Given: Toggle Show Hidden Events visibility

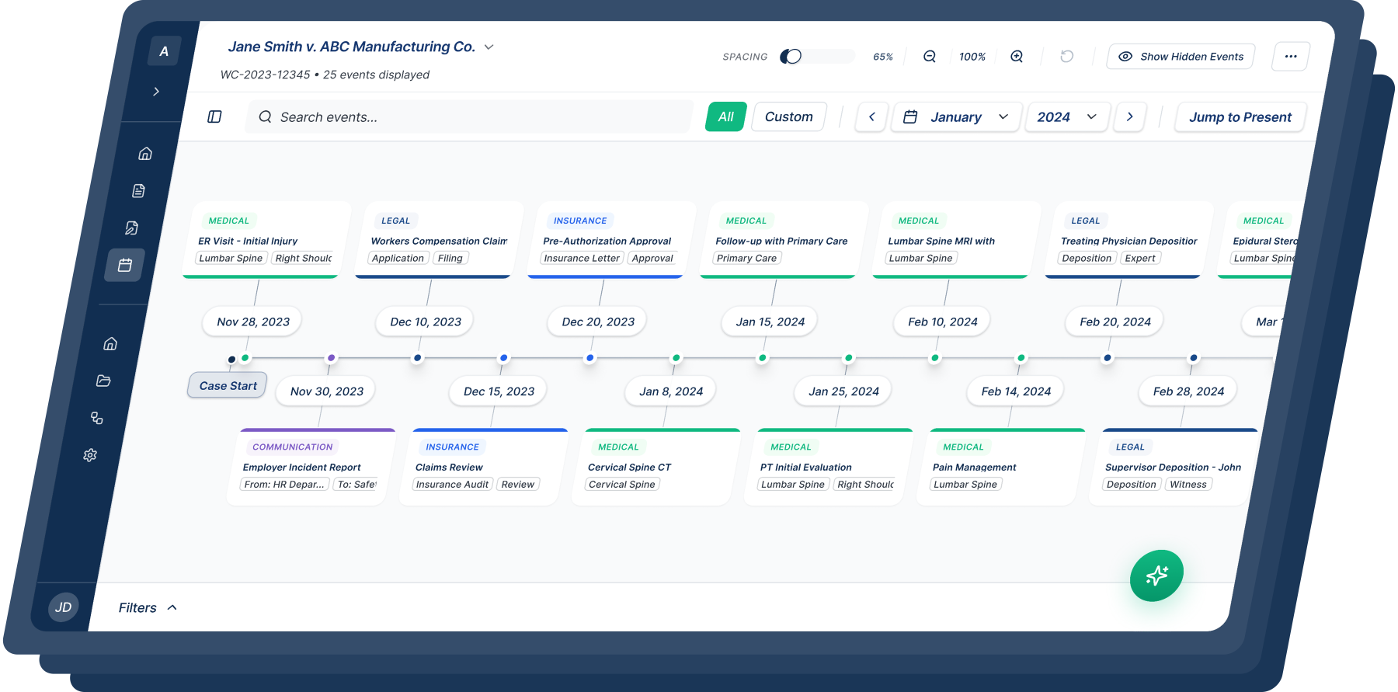Looking at the screenshot, I should [x=1181, y=57].
